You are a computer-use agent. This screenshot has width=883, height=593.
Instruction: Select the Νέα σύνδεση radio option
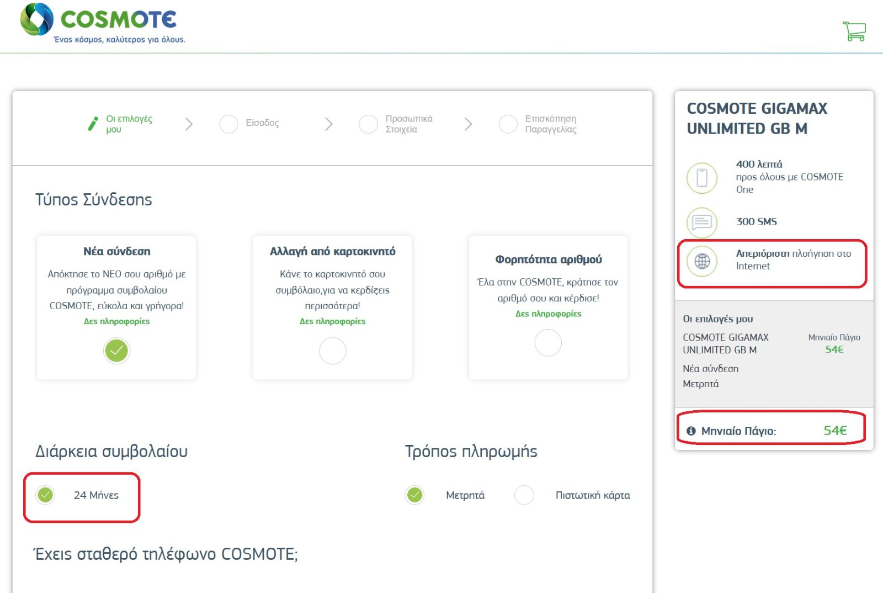pos(116,351)
